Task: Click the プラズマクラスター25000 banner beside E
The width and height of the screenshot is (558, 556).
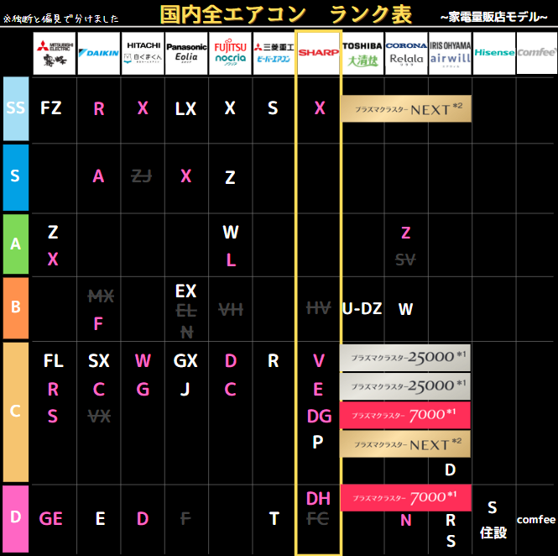Action: (405, 386)
